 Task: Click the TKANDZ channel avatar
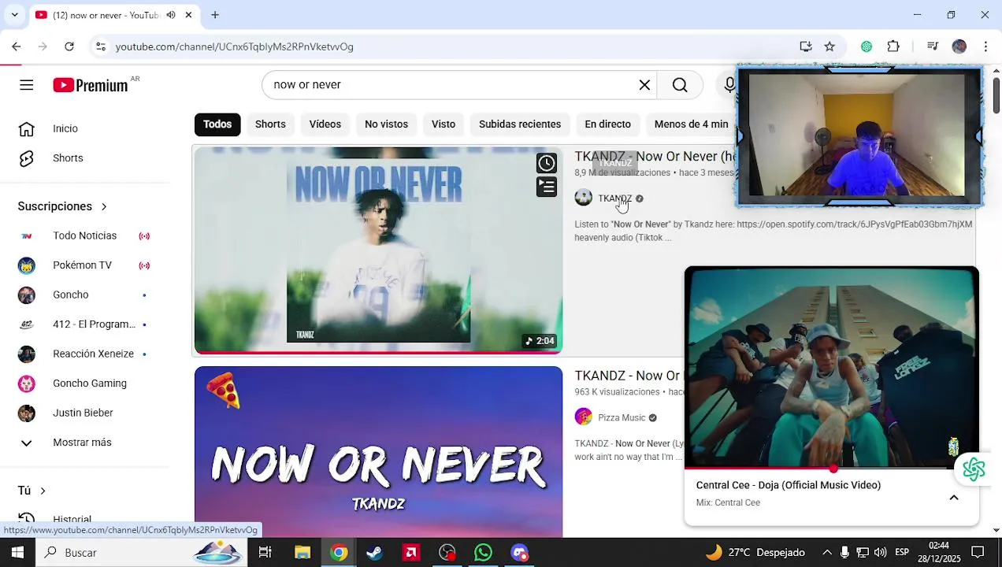point(583,198)
